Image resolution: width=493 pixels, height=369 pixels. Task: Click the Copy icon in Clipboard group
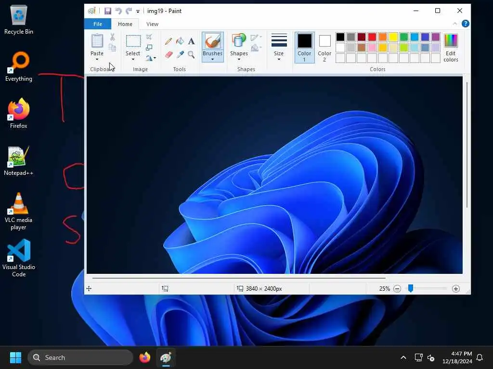pos(112,48)
